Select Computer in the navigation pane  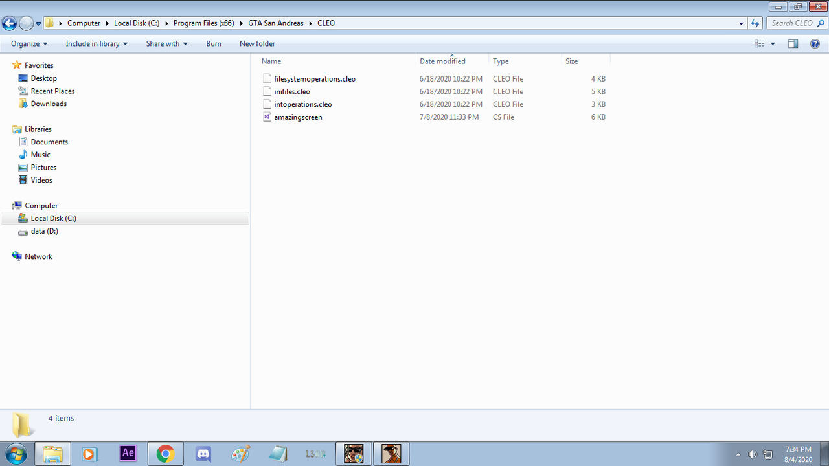click(x=41, y=206)
